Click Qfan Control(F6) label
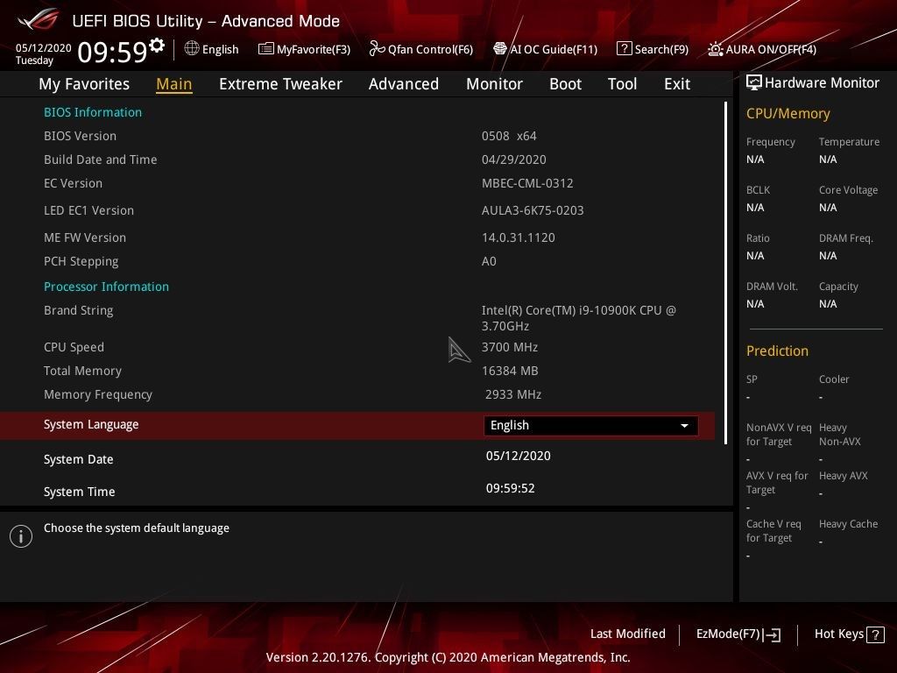Screen dimensions: 897x673 click(430, 50)
